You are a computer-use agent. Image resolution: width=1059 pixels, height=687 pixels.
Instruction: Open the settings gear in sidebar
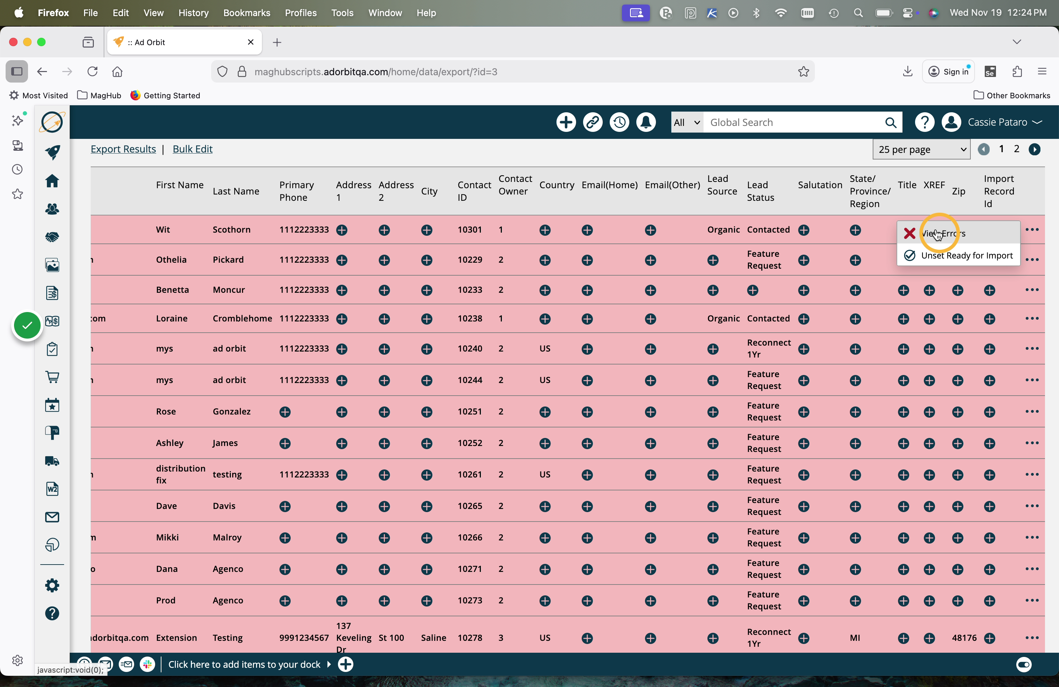pyautogui.click(x=52, y=585)
